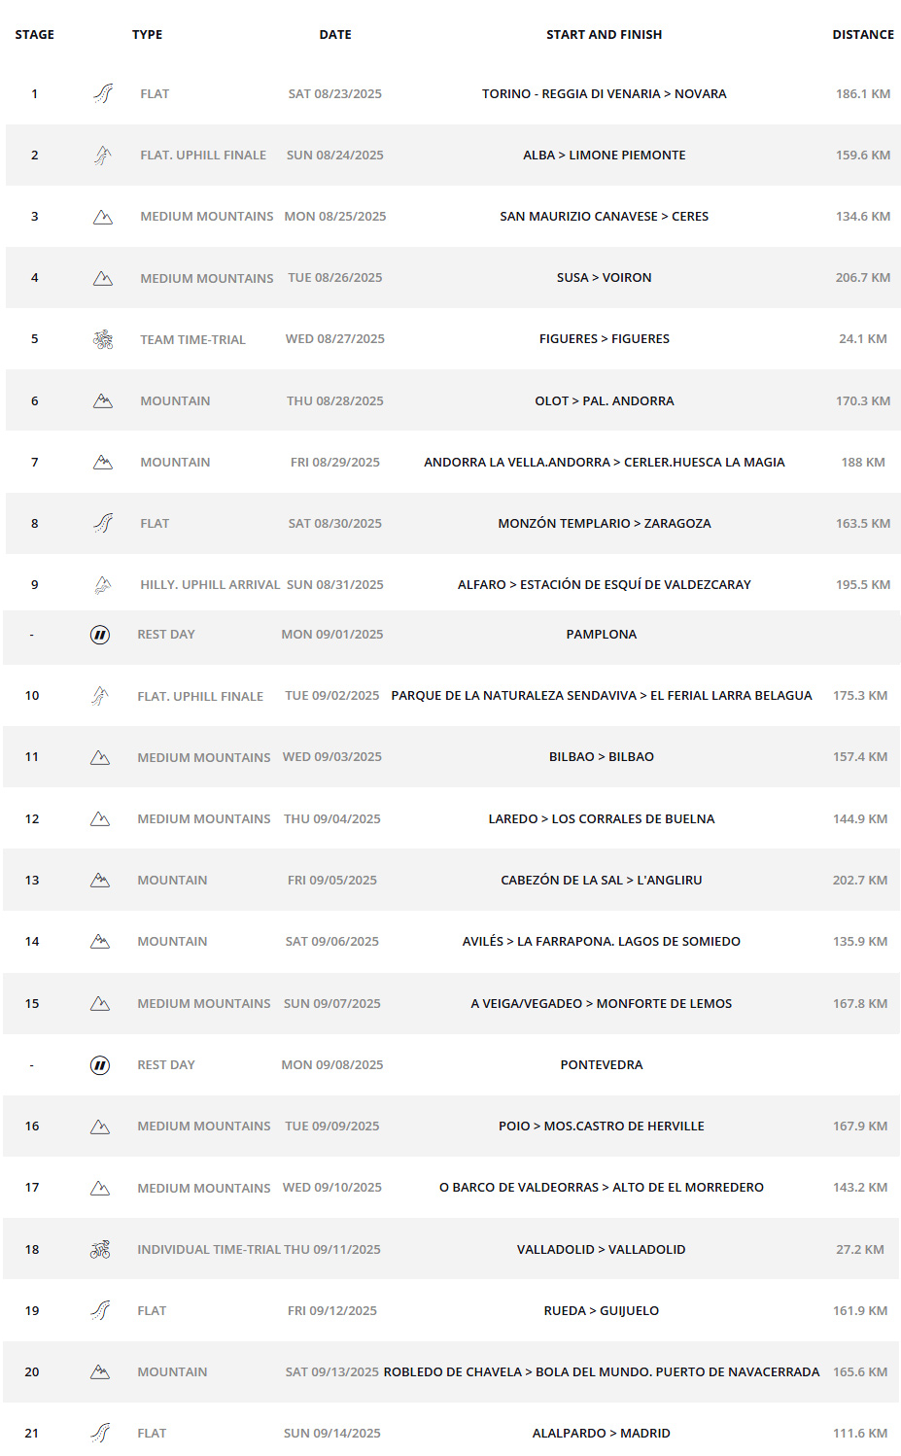Click the STAGE column header

coord(35,34)
